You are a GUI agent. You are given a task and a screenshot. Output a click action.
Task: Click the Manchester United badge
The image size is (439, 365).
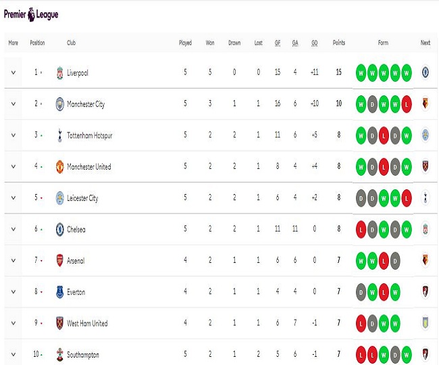[x=59, y=167]
